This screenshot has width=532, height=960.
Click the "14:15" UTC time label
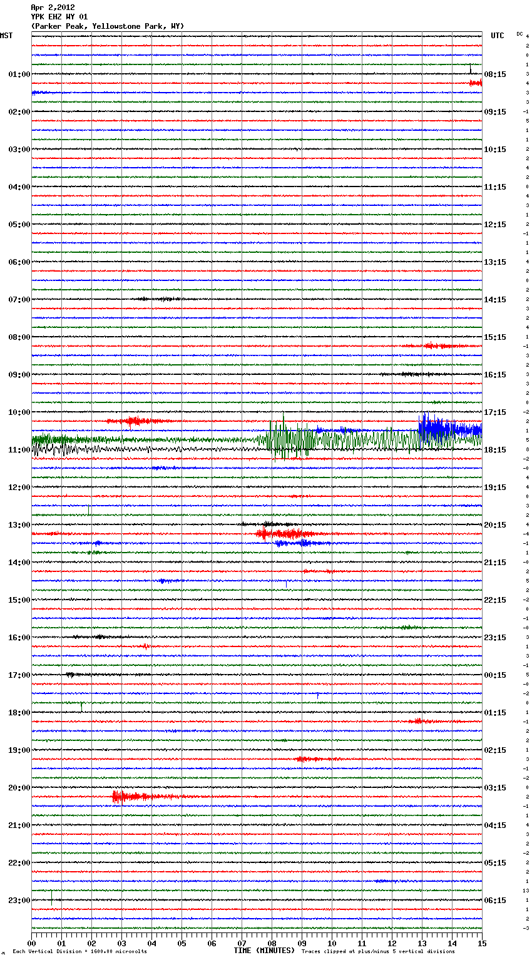pos(495,300)
